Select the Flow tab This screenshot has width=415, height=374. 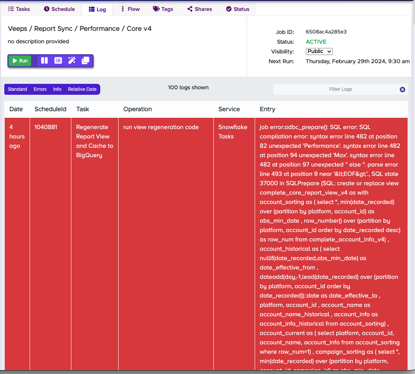coord(130,9)
